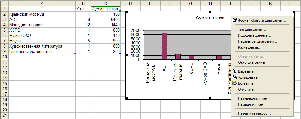Open 'Исходные данные...' menu entry

[x=254, y=36]
